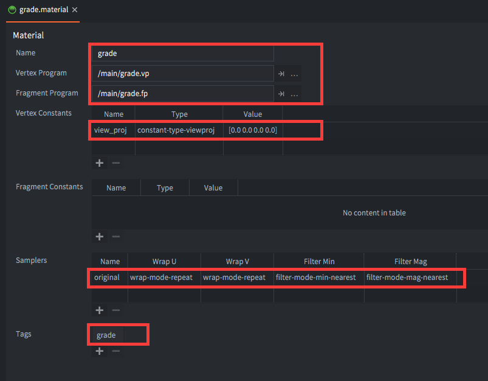Edit the material Name field
The image size is (488, 381).
coord(182,54)
